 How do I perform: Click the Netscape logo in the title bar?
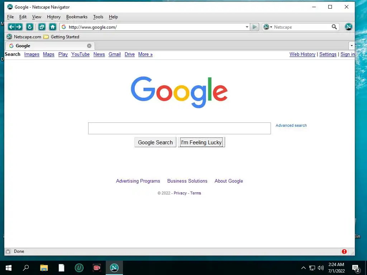10,7
